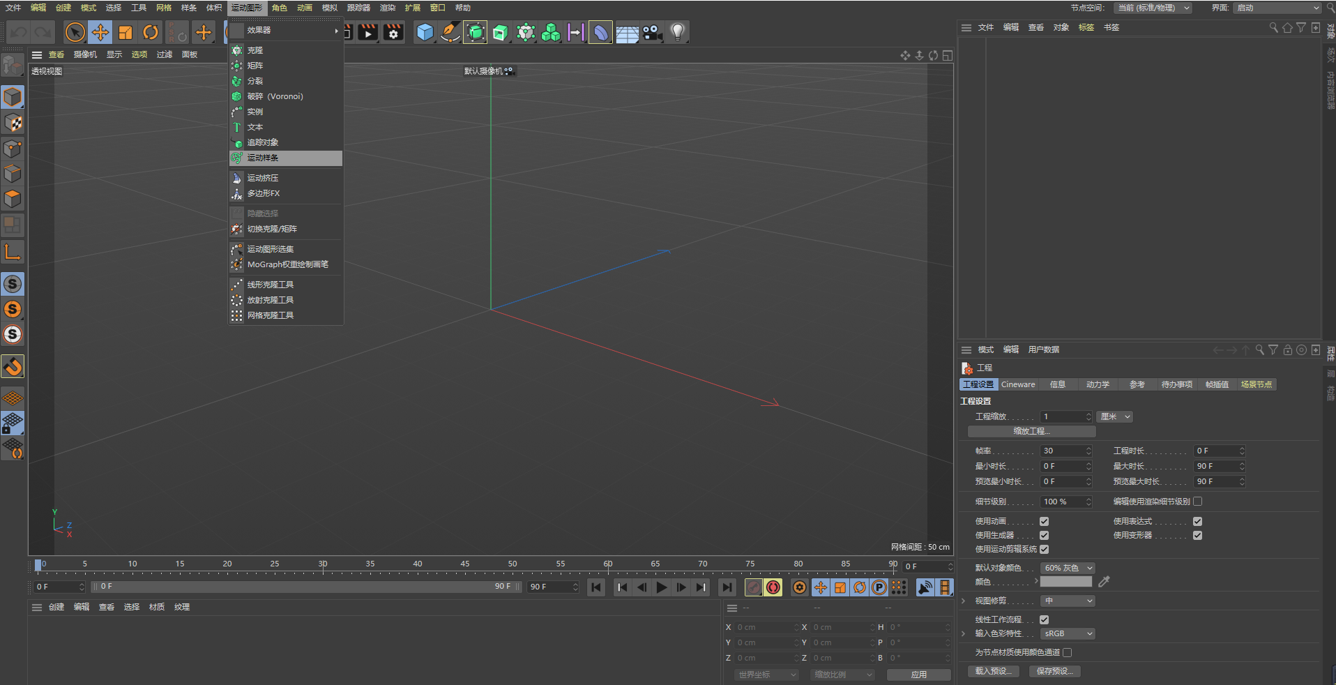
Task: Toggle timeline sound speaker icon
Action: (x=925, y=587)
